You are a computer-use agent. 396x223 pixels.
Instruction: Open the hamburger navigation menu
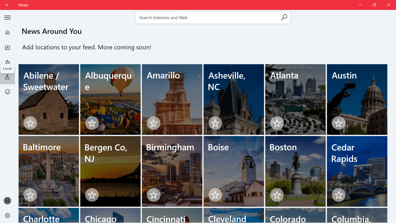[7, 18]
